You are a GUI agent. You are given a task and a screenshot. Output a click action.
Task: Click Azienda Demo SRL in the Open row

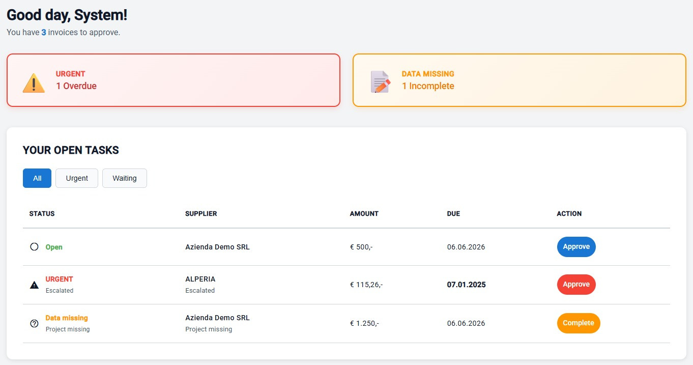pos(217,247)
